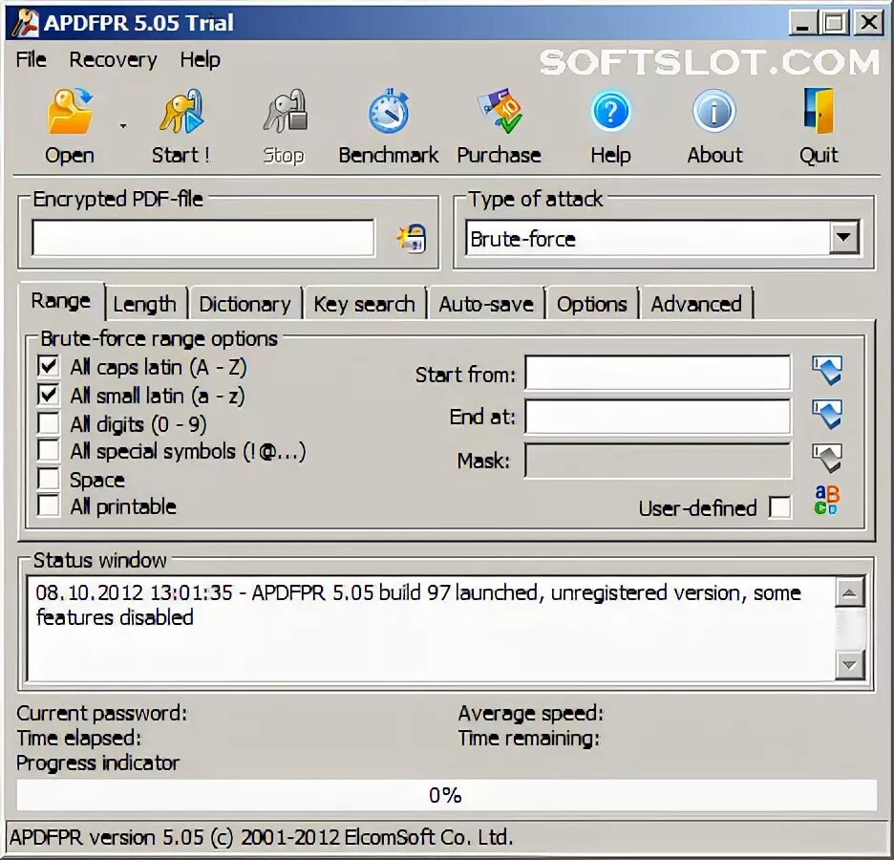Screen dimensions: 894x860
Task: Click the APDFPR title bar app icon
Action: (x=25, y=23)
